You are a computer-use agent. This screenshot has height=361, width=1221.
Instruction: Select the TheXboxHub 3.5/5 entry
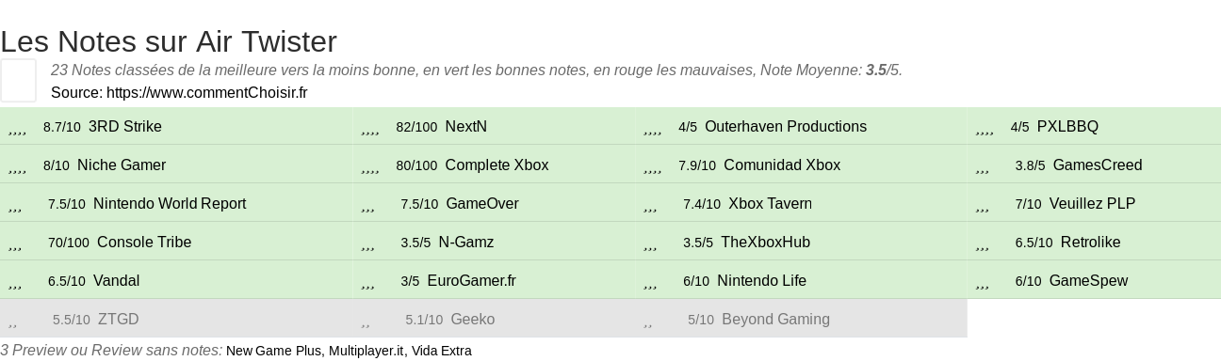click(765, 243)
